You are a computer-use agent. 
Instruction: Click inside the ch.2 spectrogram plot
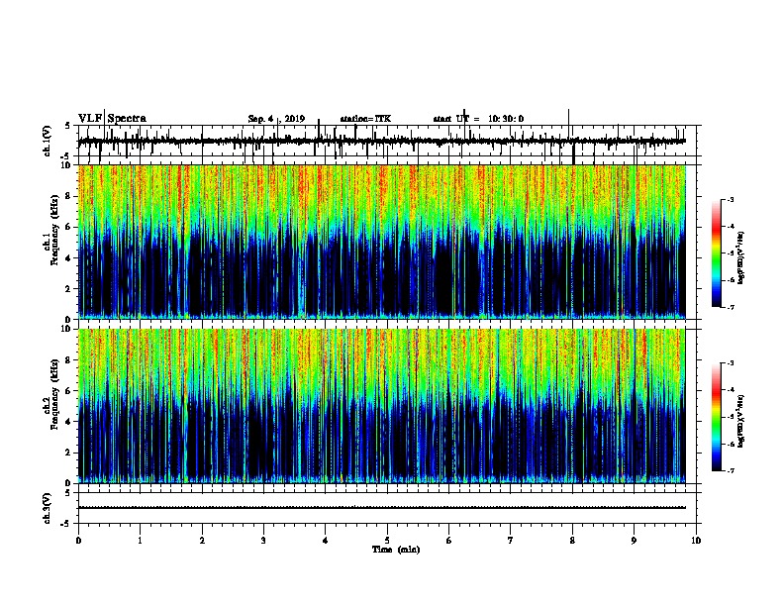click(x=381, y=406)
